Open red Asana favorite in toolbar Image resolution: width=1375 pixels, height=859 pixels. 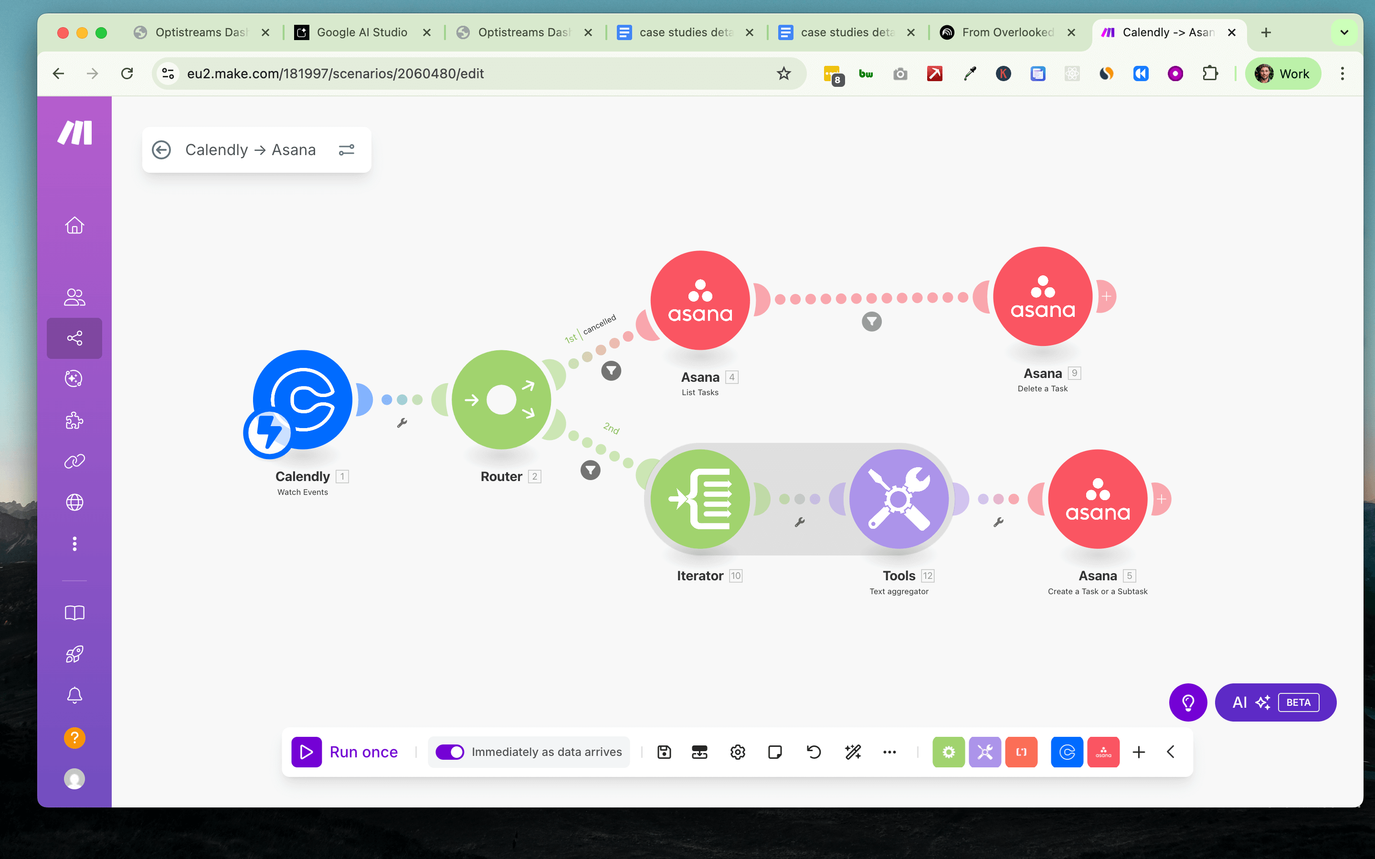tap(1103, 752)
